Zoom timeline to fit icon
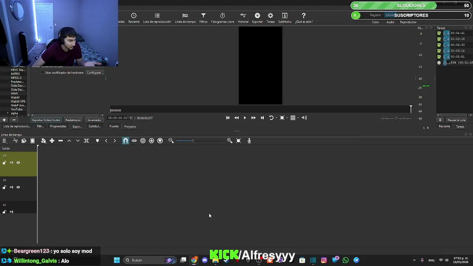Viewport: 473px width, 266px height. click(x=238, y=141)
